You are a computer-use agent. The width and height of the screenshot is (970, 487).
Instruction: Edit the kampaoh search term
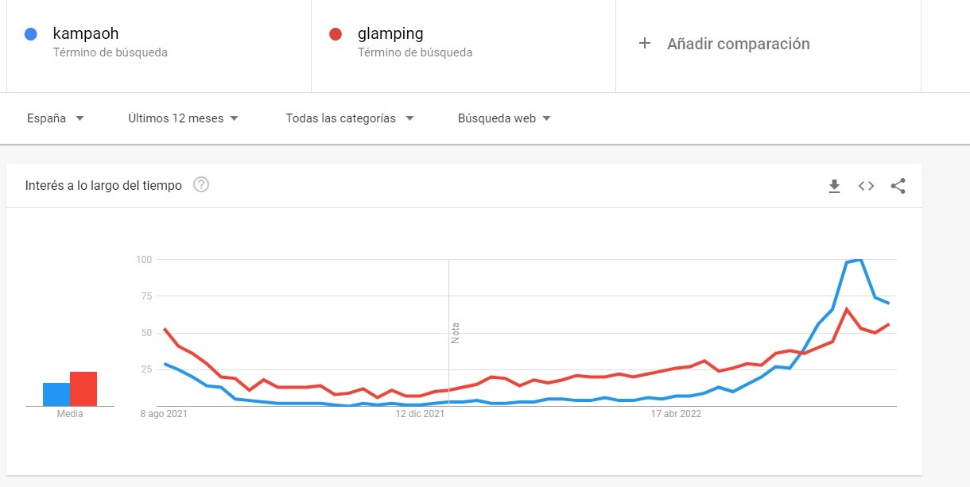coord(86,34)
